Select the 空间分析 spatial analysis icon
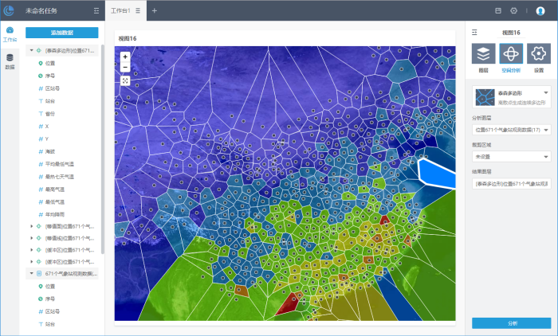This screenshot has width=558, height=336. point(510,54)
